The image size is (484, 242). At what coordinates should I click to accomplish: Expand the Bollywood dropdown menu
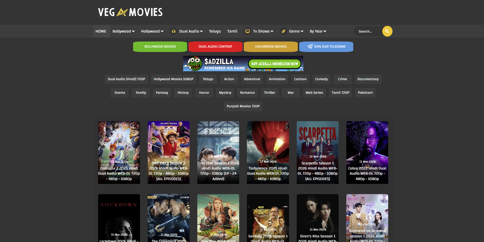(123, 31)
